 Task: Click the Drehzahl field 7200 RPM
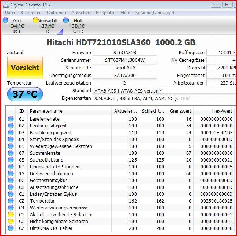coord(221,68)
